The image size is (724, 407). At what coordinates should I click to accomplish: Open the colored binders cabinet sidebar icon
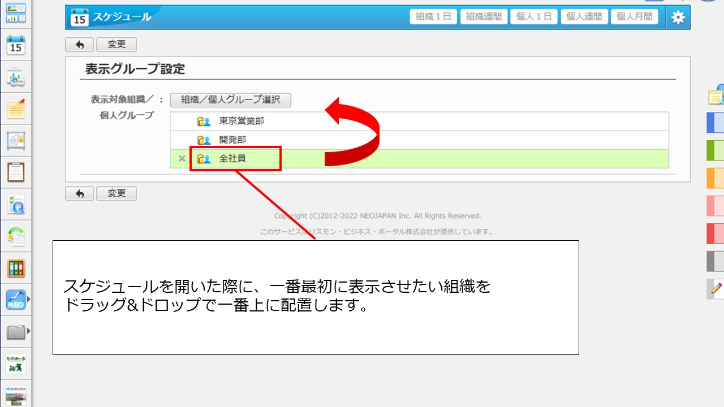click(16, 268)
